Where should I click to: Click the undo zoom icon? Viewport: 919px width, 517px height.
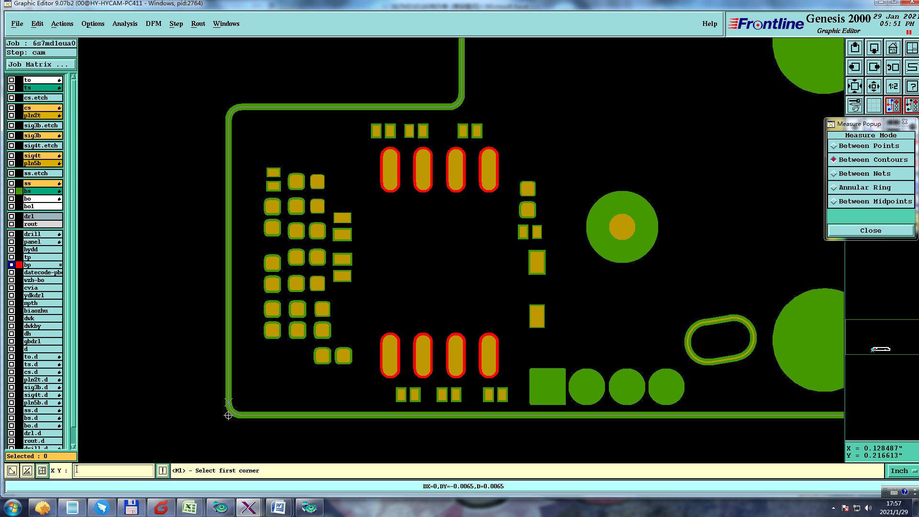pyautogui.click(x=893, y=67)
